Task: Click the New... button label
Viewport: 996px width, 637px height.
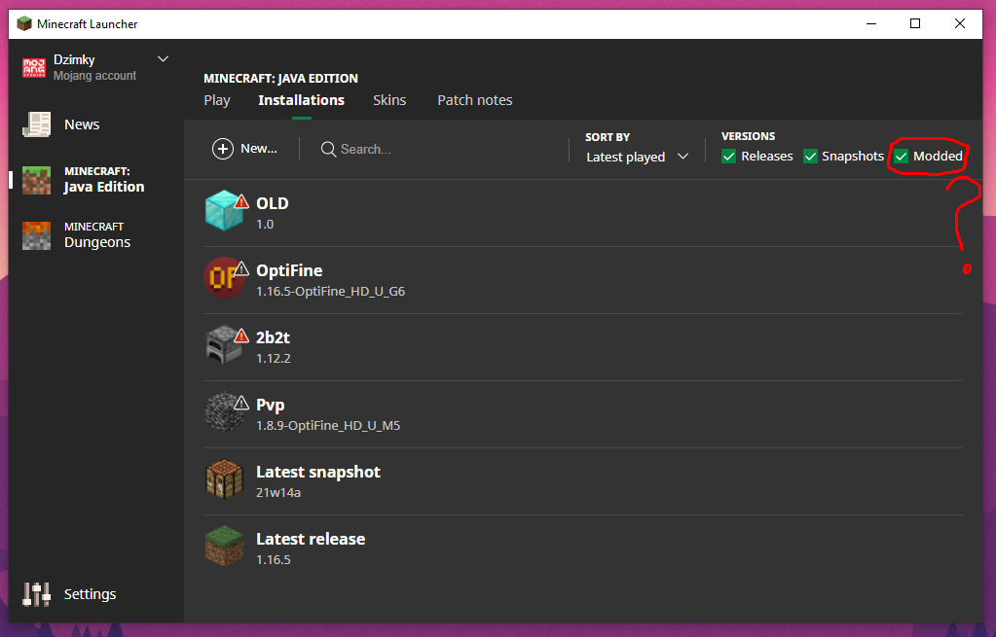Action: (x=259, y=149)
